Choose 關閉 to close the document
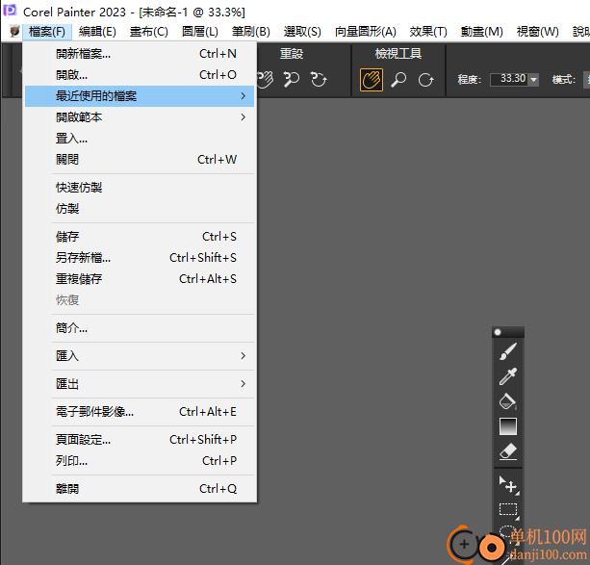This screenshot has width=590, height=565. [x=140, y=159]
